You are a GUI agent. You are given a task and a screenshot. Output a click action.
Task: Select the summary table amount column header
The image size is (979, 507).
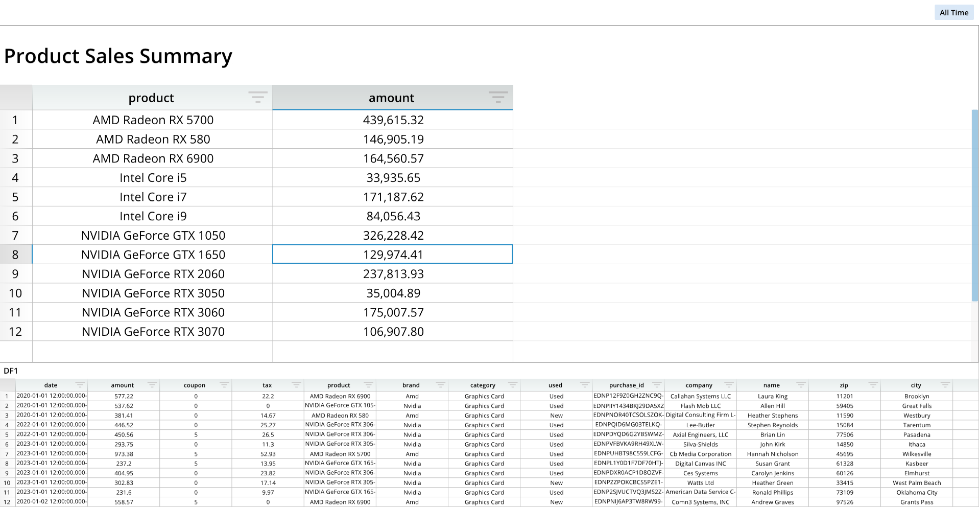pyautogui.click(x=392, y=98)
